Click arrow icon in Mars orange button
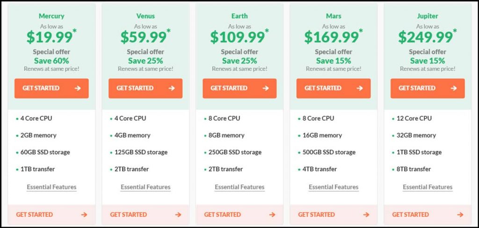The height and width of the screenshot is (228, 479). [360, 88]
